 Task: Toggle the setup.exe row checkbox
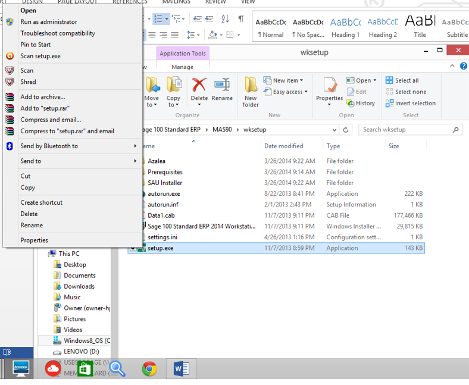click(133, 248)
